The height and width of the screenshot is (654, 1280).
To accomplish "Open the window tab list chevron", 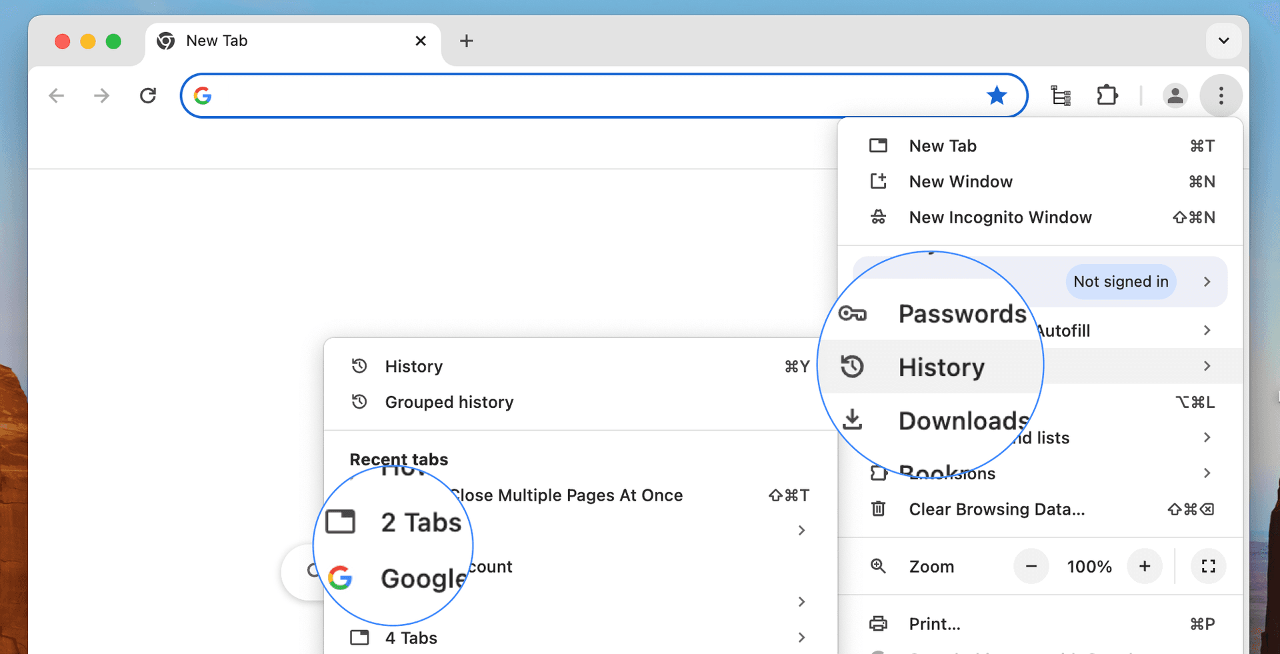I will [x=1223, y=41].
